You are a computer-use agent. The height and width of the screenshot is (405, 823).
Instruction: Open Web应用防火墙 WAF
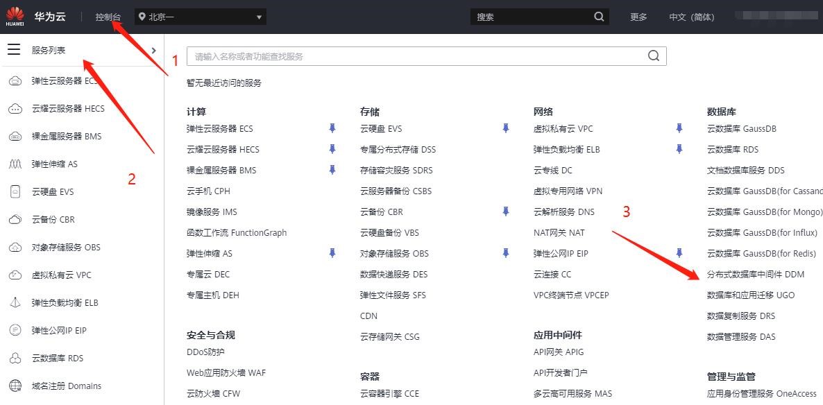226,372
